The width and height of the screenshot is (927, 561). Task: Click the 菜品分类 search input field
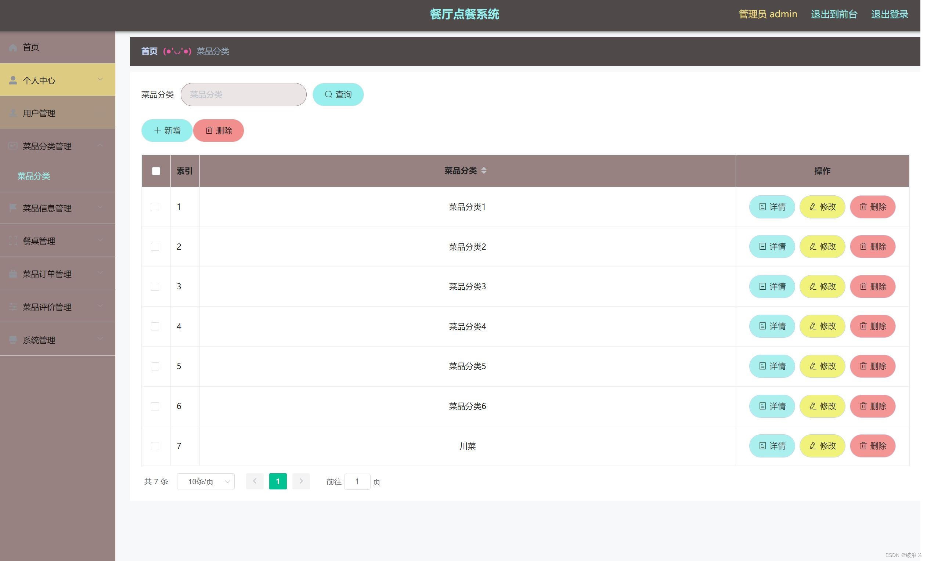[x=244, y=94]
